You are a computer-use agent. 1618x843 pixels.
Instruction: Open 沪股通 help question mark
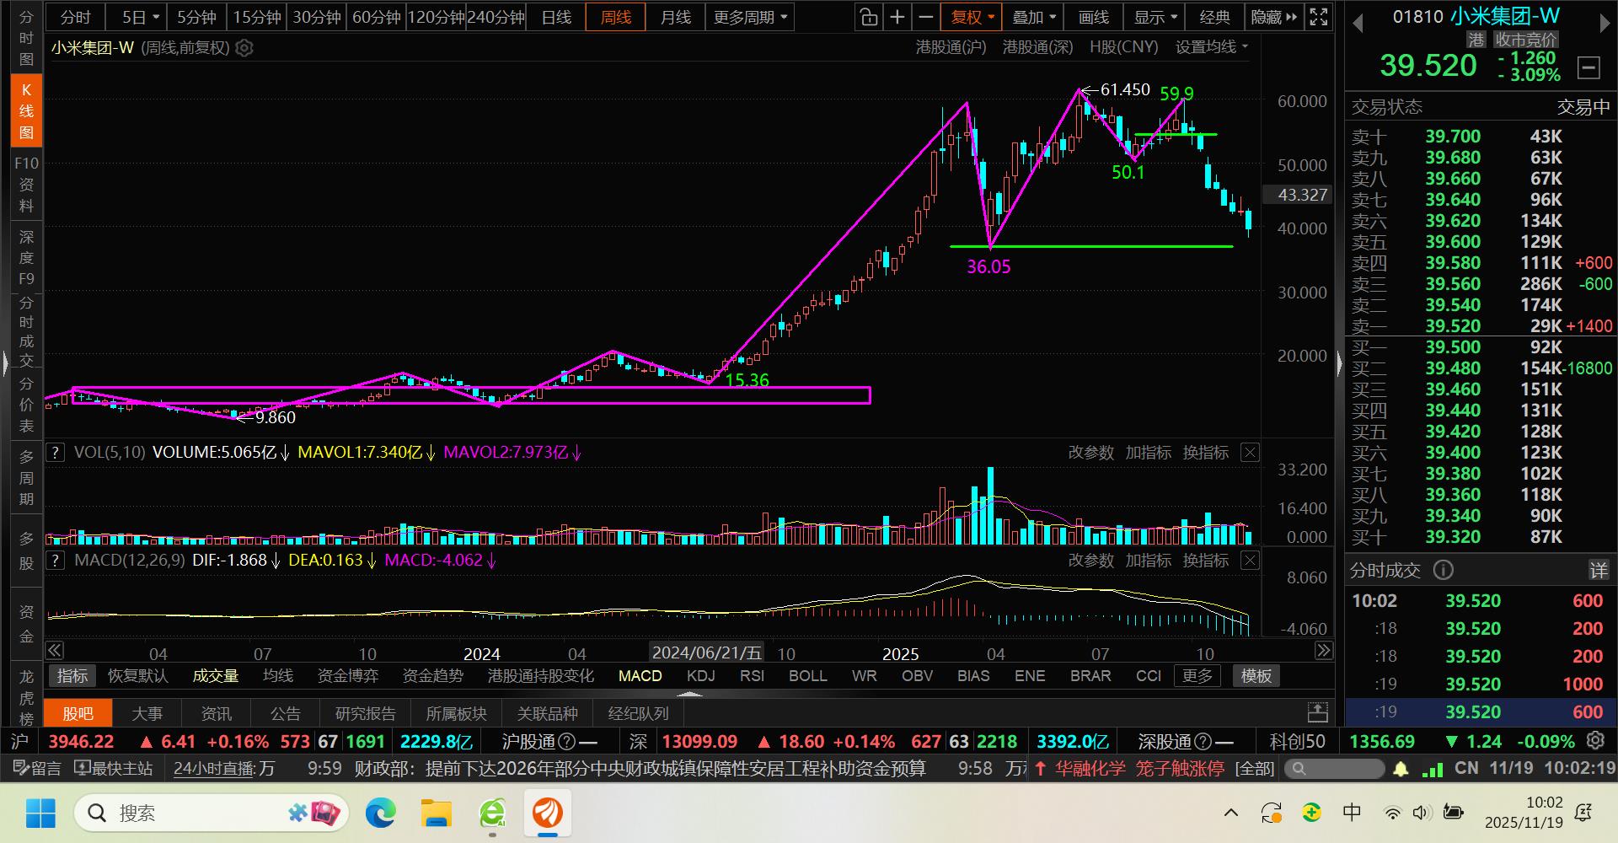(x=567, y=742)
